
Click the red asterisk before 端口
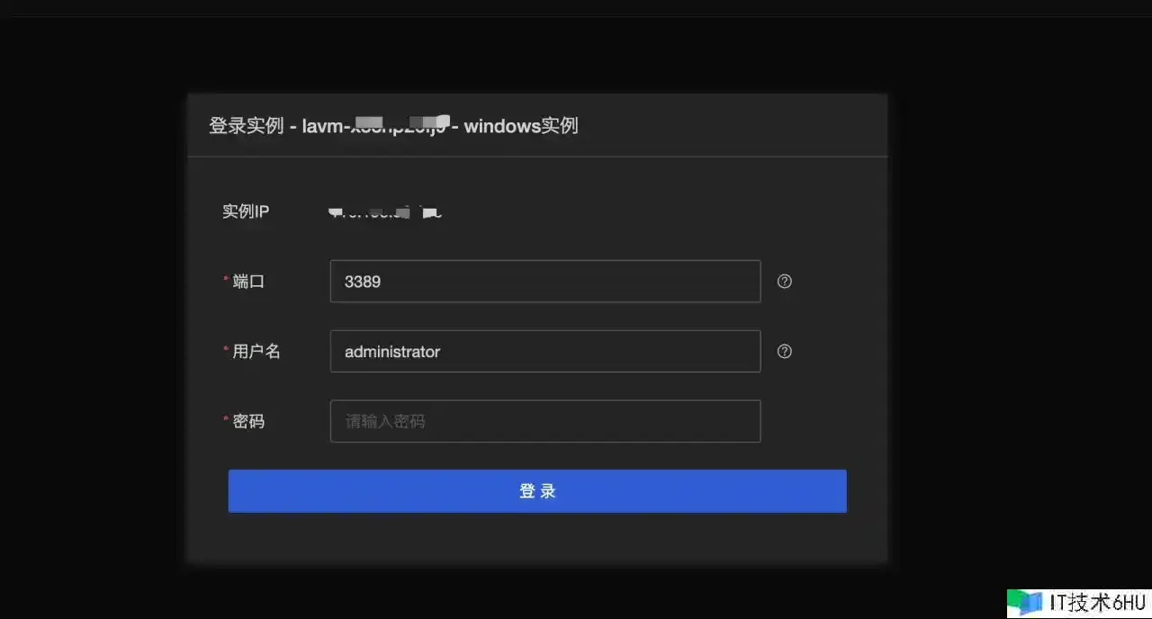point(226,282)
